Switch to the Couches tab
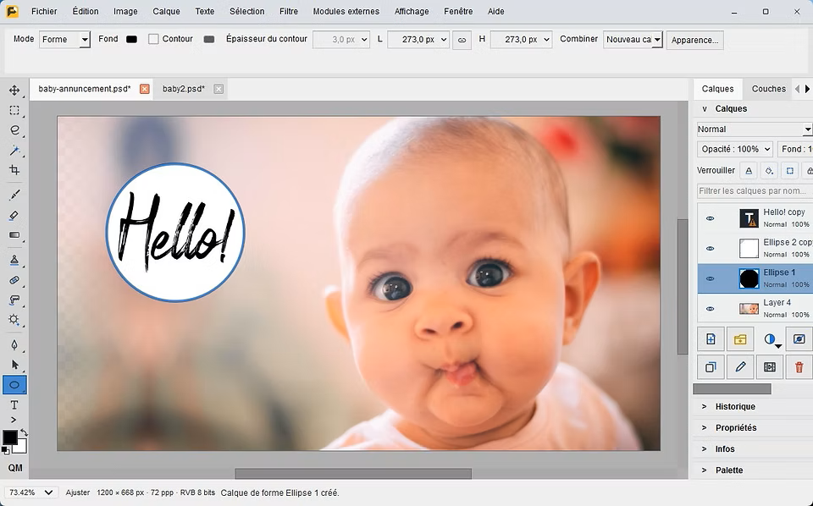813x506 pixels. click(768, 89)
